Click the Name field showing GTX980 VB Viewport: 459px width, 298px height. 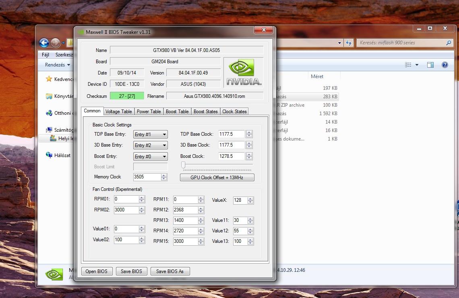click(x=186, y=50)
